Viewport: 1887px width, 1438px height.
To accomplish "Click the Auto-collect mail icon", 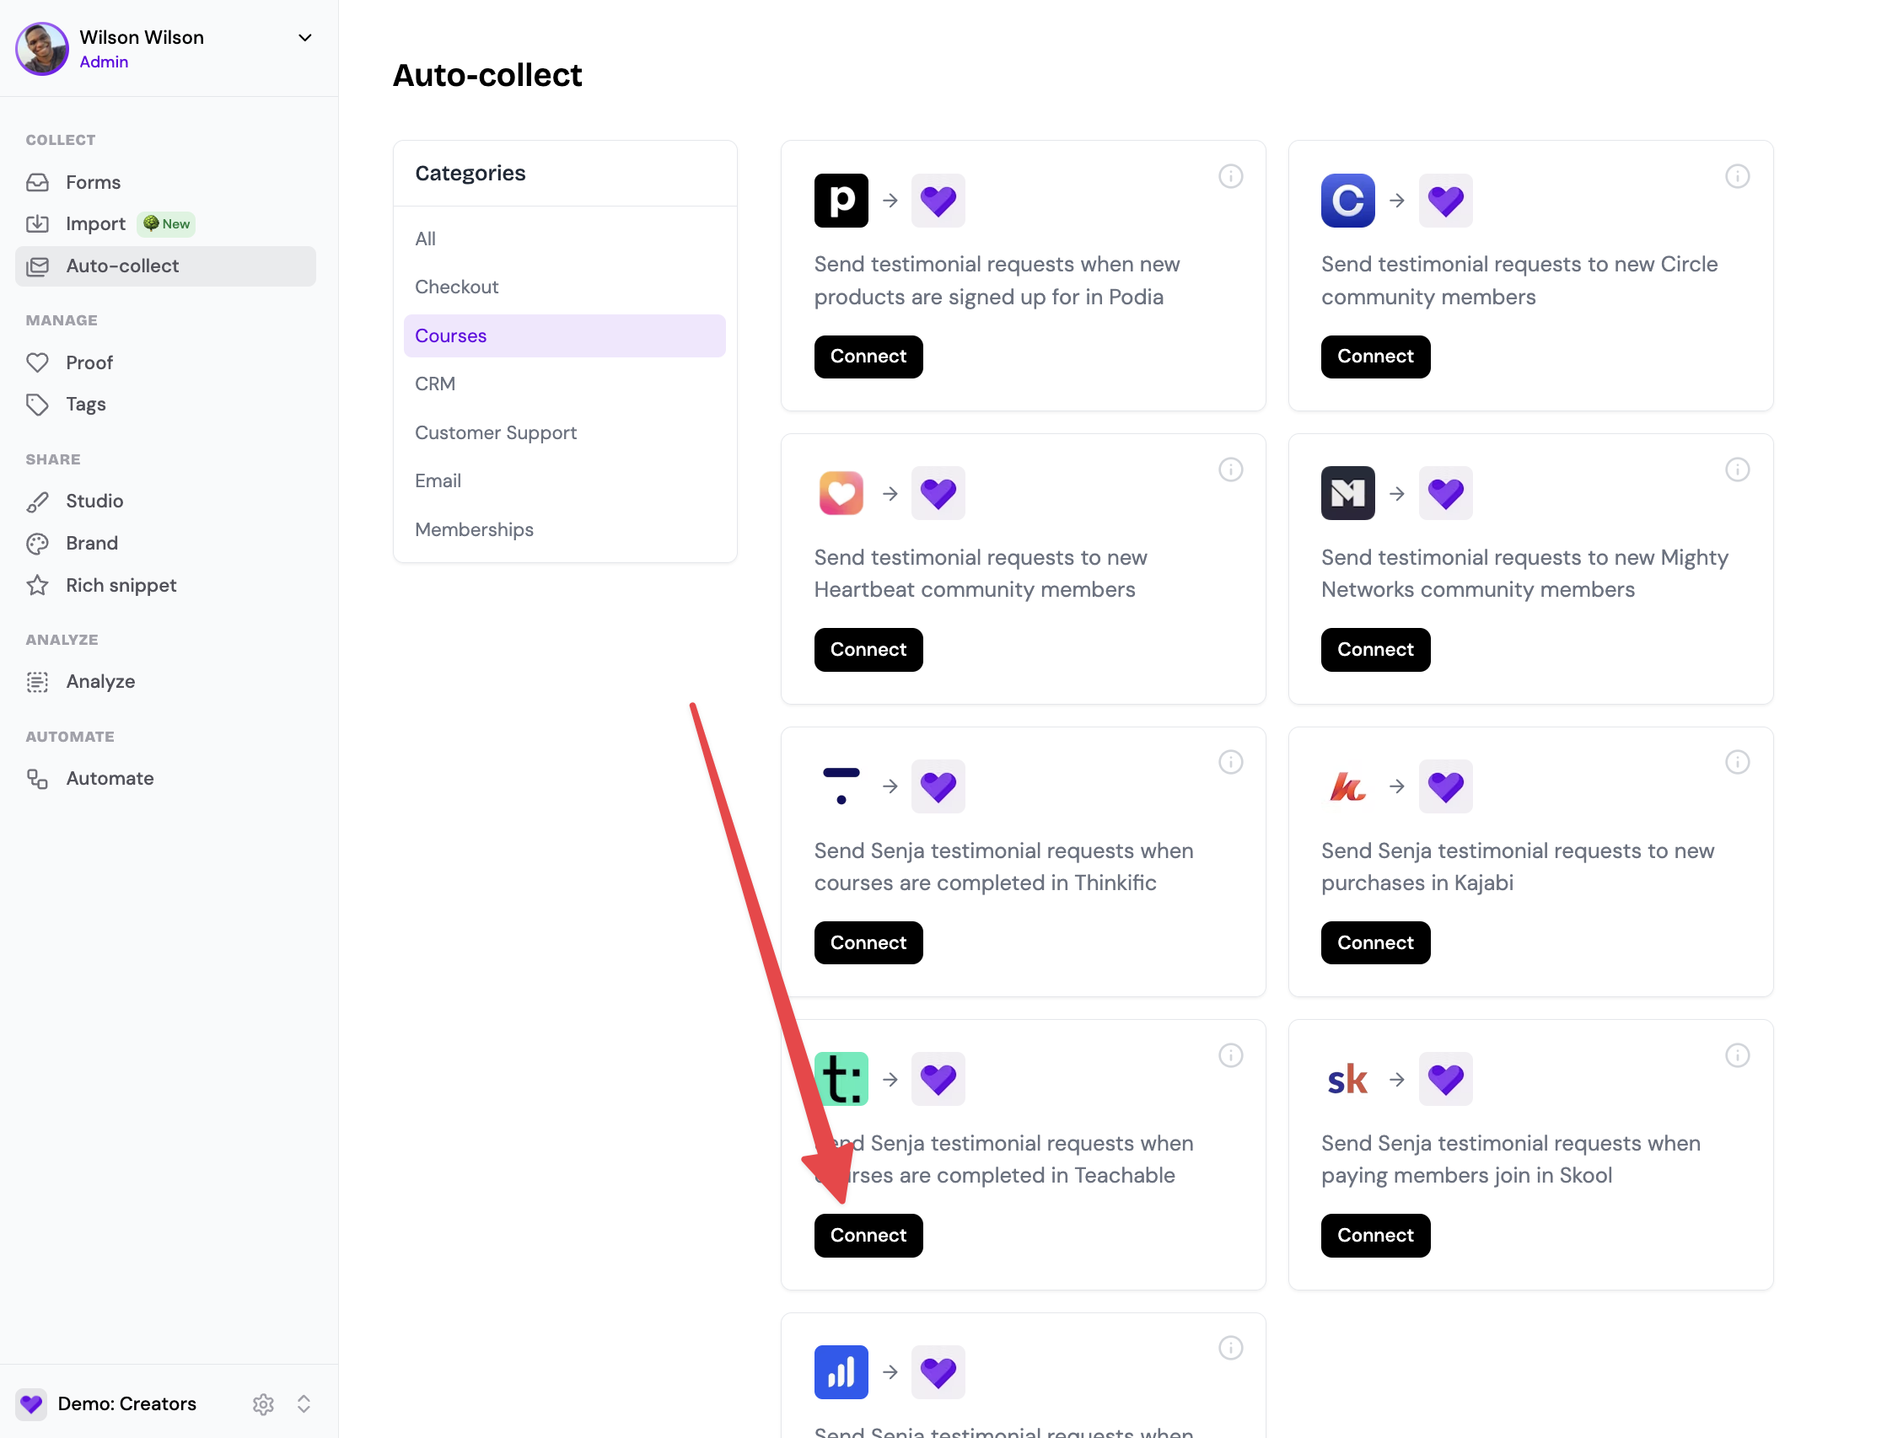I will 38,266.
